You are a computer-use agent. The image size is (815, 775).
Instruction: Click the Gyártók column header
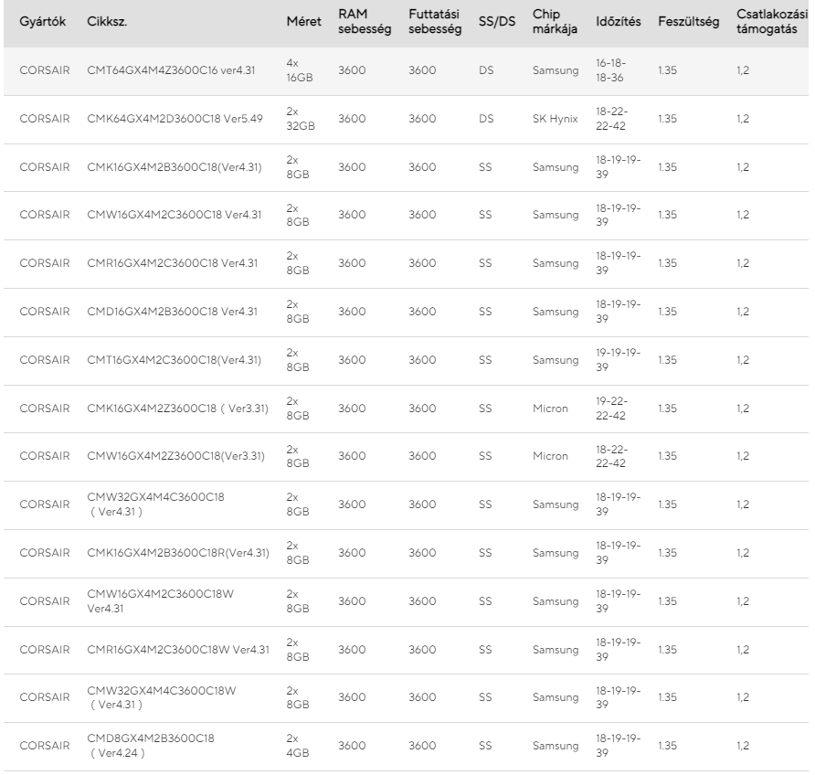(43, 22)
